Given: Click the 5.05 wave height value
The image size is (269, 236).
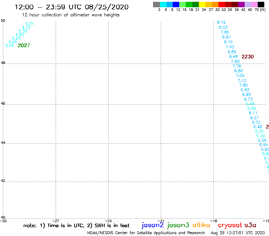Looking at the screenshot, I should point(13,42).
